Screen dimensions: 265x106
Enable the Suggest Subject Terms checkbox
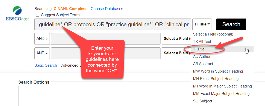37,15
